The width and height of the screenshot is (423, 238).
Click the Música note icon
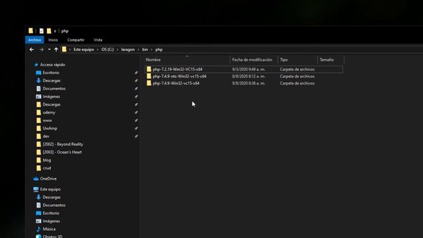point(38,229)
